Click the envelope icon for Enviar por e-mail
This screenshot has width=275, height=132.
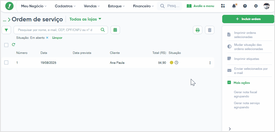tap(229, 70)
